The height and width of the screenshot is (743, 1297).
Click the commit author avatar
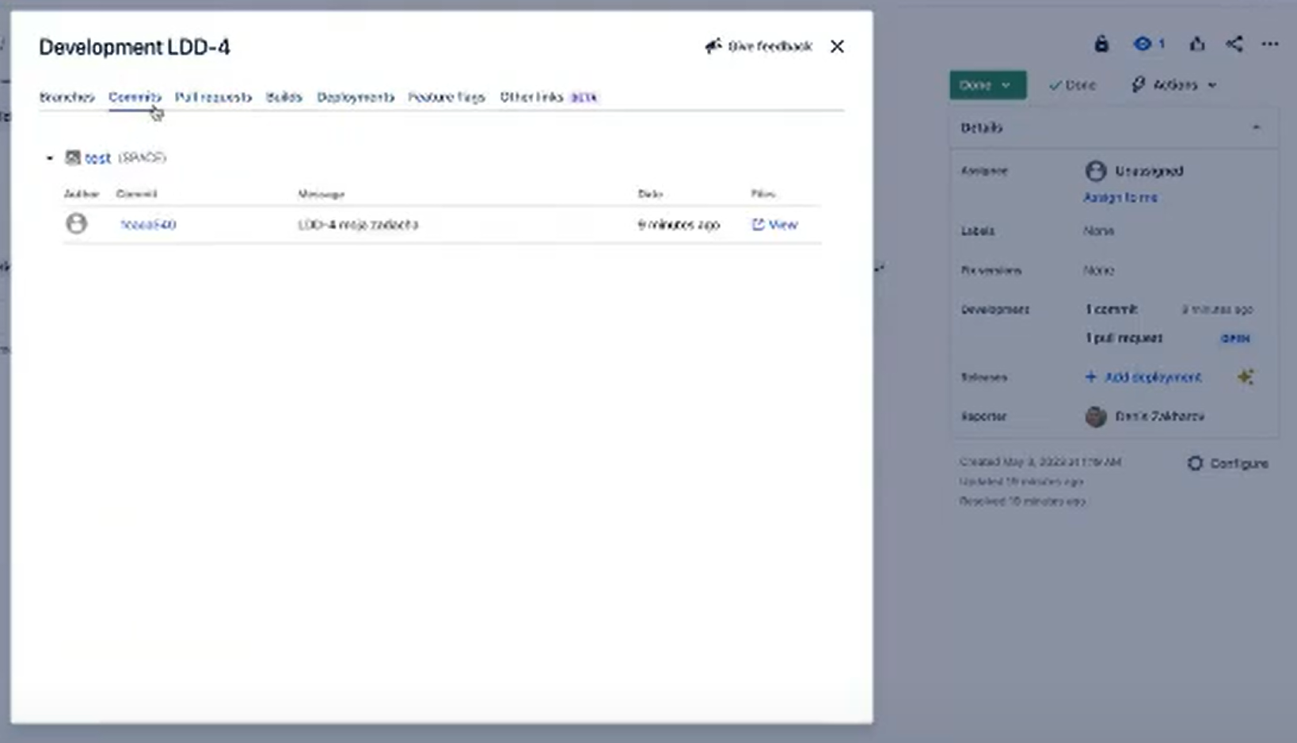tap(77, 223)
